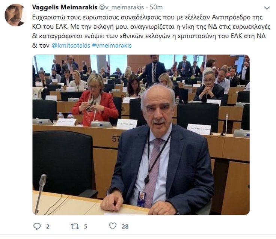
Task: Open the #vmeimarakis hashtag
Action: point(112,45)
